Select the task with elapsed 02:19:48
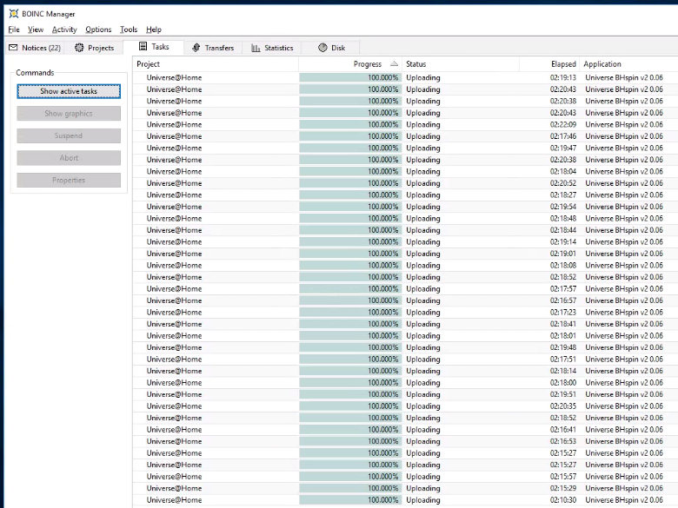The image size is (678, 508). tap(405, 347)
